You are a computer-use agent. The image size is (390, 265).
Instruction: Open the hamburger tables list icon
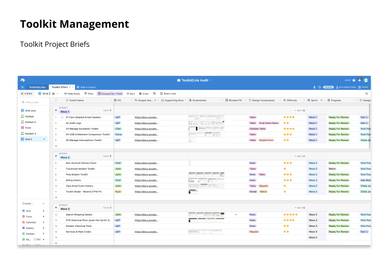point(22,87)
